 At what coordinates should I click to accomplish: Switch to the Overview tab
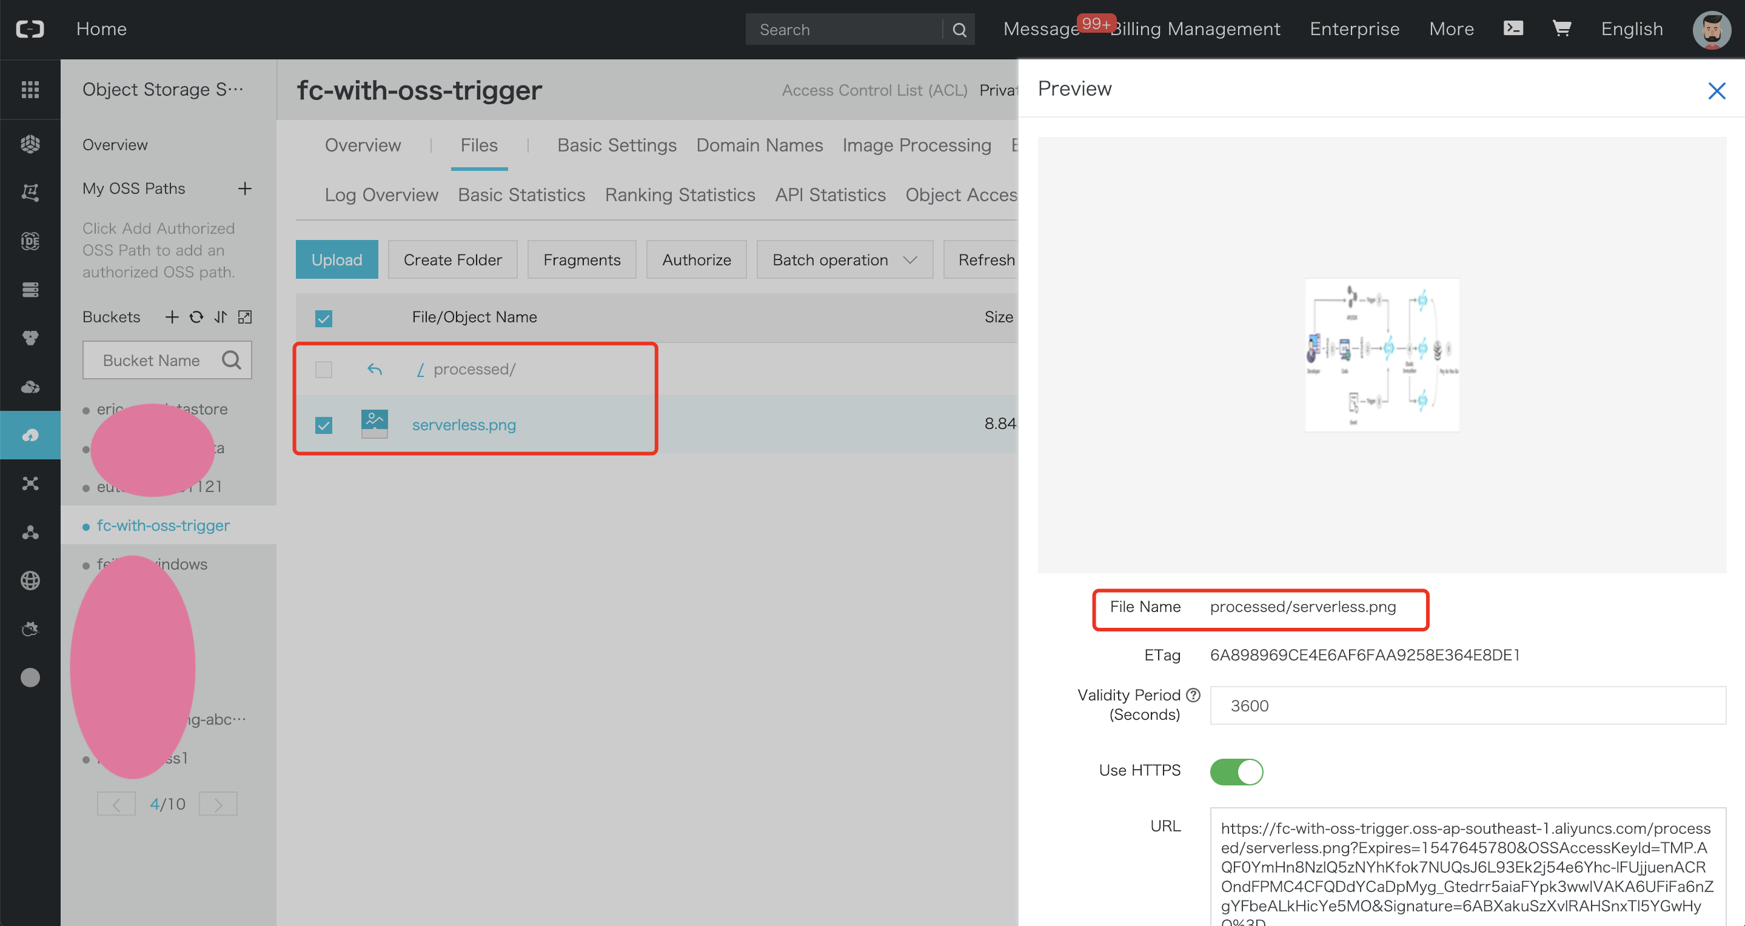pyautogui.click(x=361, y=145)
